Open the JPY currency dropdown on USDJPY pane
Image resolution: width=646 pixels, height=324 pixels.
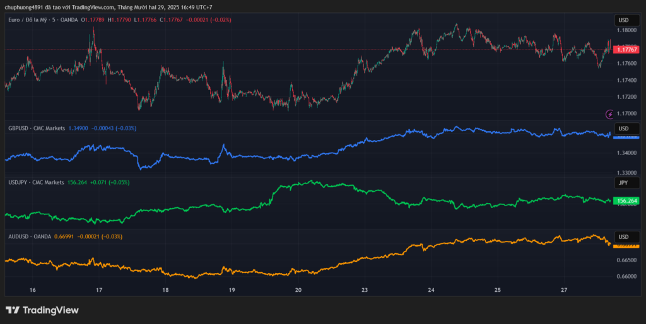[x=626, y=183]
